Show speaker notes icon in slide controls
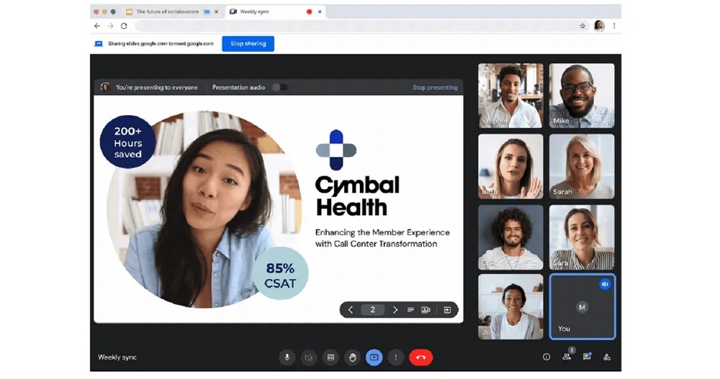Viewport: 720px width, 379px height. 410,310
